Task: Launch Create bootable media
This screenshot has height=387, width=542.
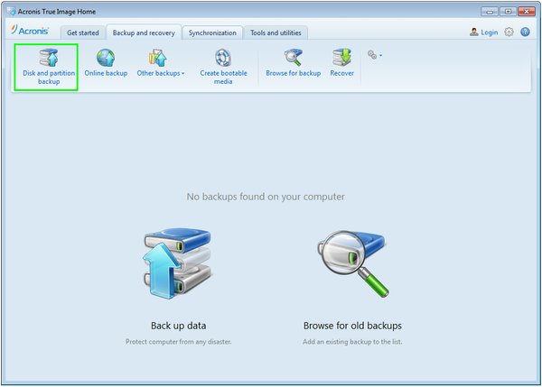Action: 223,68
